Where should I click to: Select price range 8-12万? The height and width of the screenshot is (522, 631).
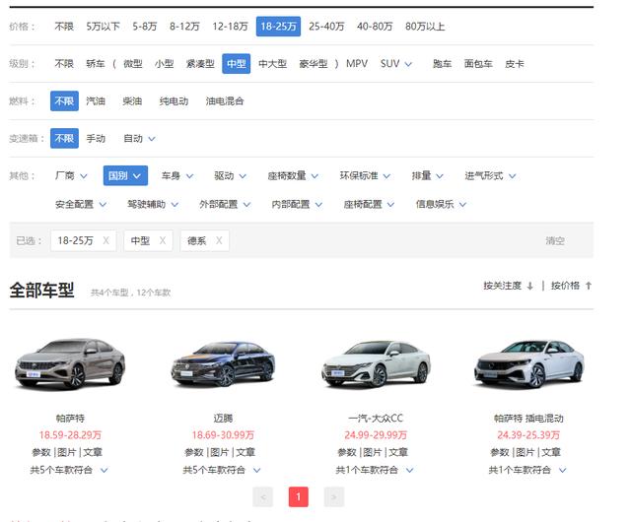pyautogui.click(x=184, y=27)
